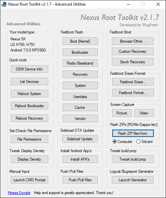Open Fastboot Erase options

133,82
